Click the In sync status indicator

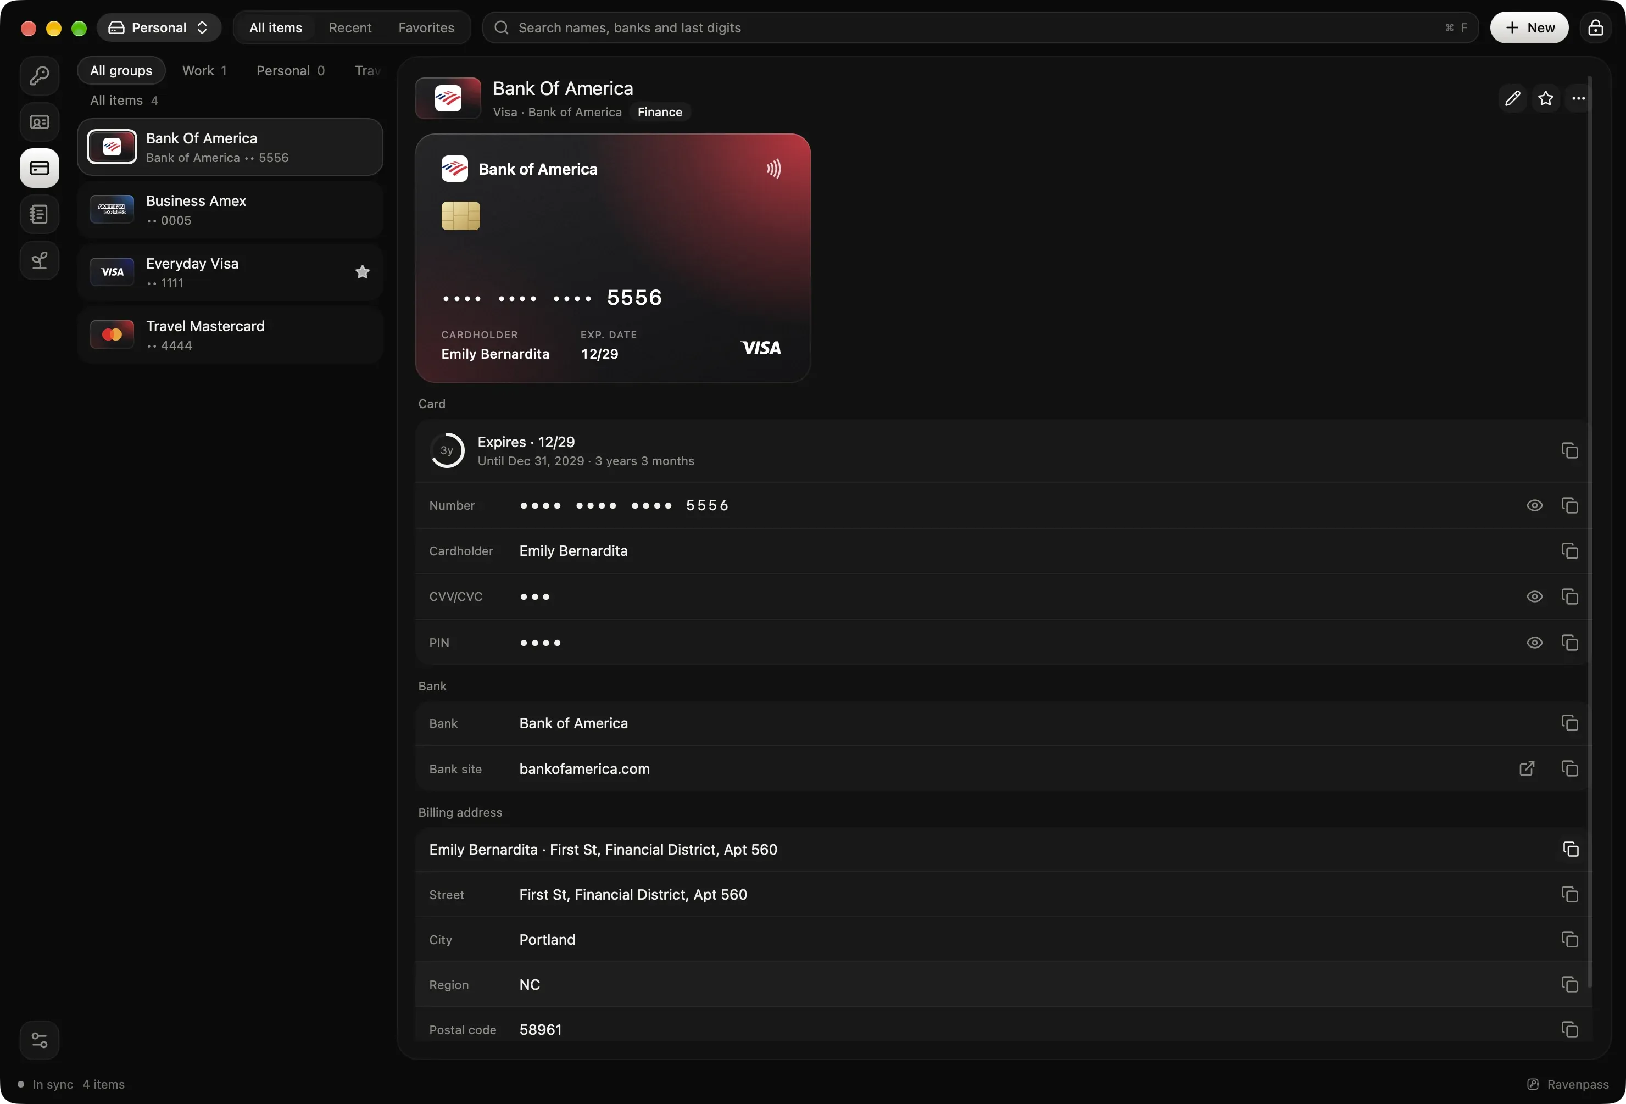tap(46, 1084)
